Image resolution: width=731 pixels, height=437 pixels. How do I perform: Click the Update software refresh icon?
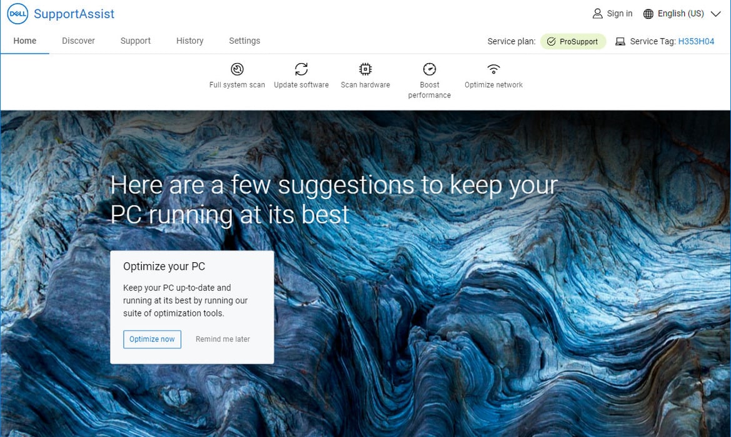pyautogui.click(x=301, y=69)
